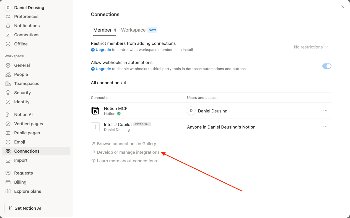Click Learn more about connections
Viewport: 350px width, 218px height.
(x=124, y=161)
